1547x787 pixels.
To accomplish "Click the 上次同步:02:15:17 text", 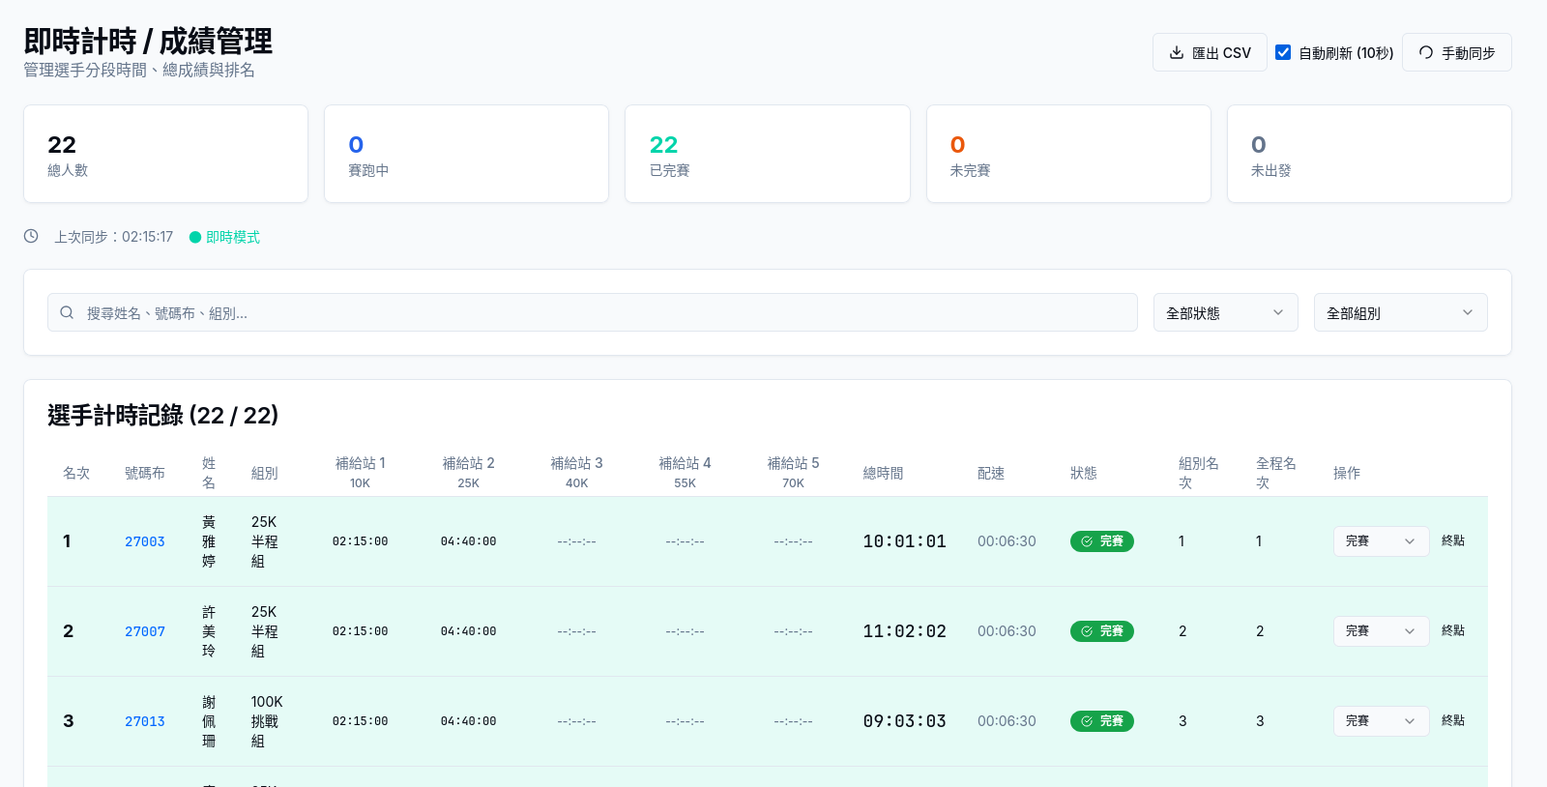I will click(114, 237).
